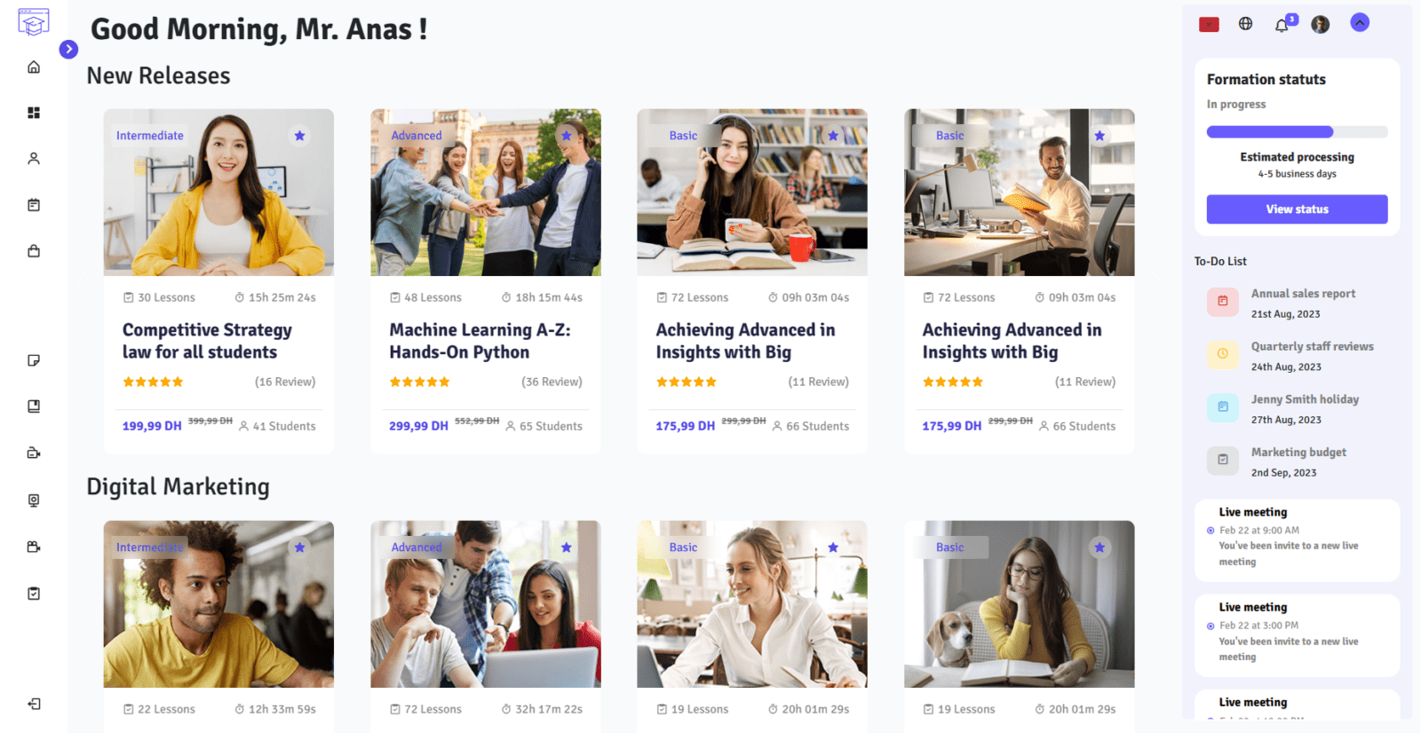Click the formation status progress bar

click(x=1297, y=132)
